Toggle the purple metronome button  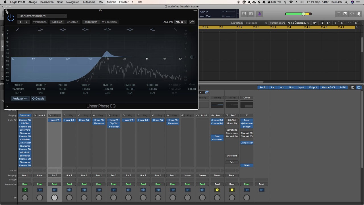pyautogui.click(x=259, y=14)
